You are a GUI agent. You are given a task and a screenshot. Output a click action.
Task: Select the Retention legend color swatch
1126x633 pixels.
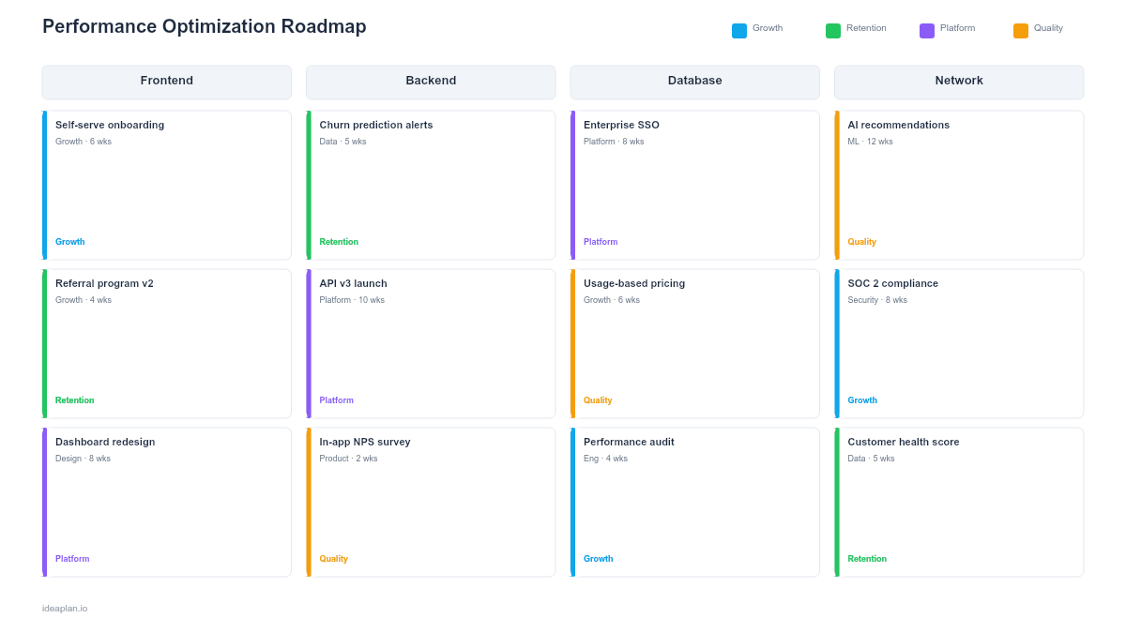pyautogui.click(x=831, y=29)
